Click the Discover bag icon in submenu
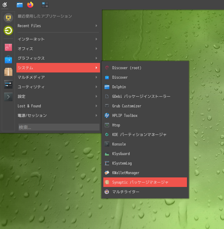 [x=107, y=77]
